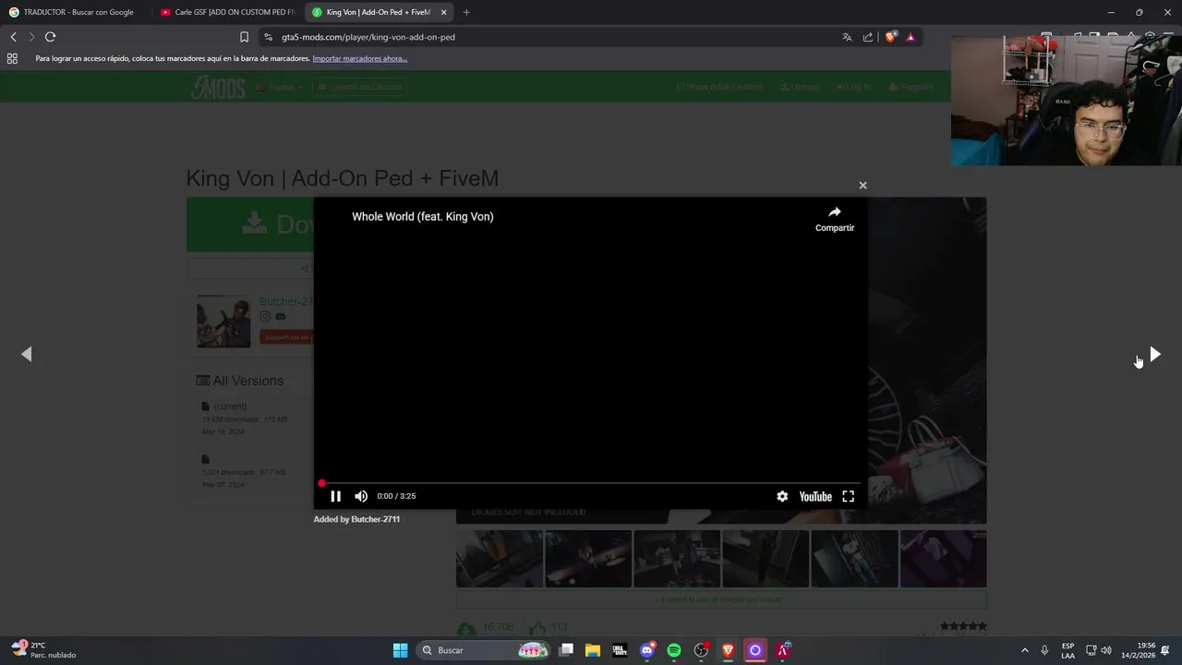Go back in browser history
1182x665 pixels.
13,37
